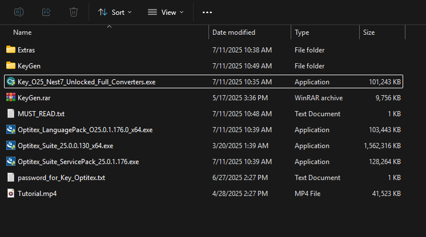Sort by the Date modified column

(x=234, y=32)
